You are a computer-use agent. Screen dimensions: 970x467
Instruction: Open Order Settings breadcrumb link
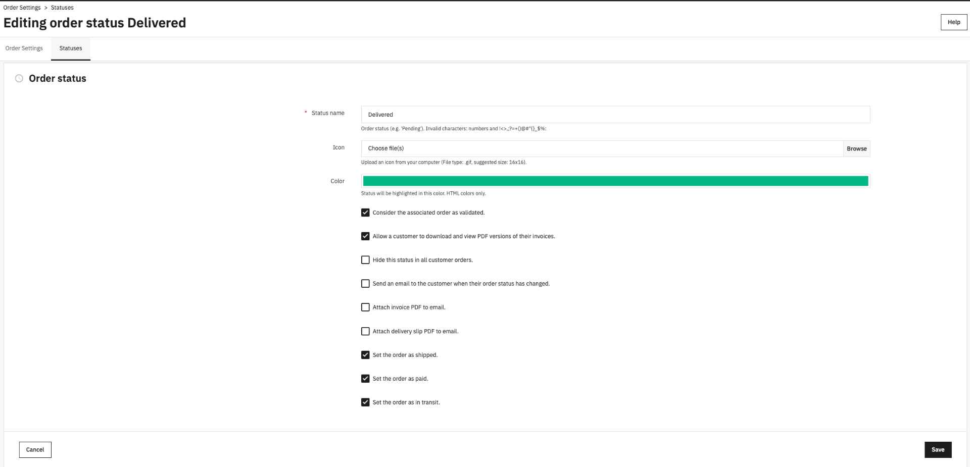(22, 8)
